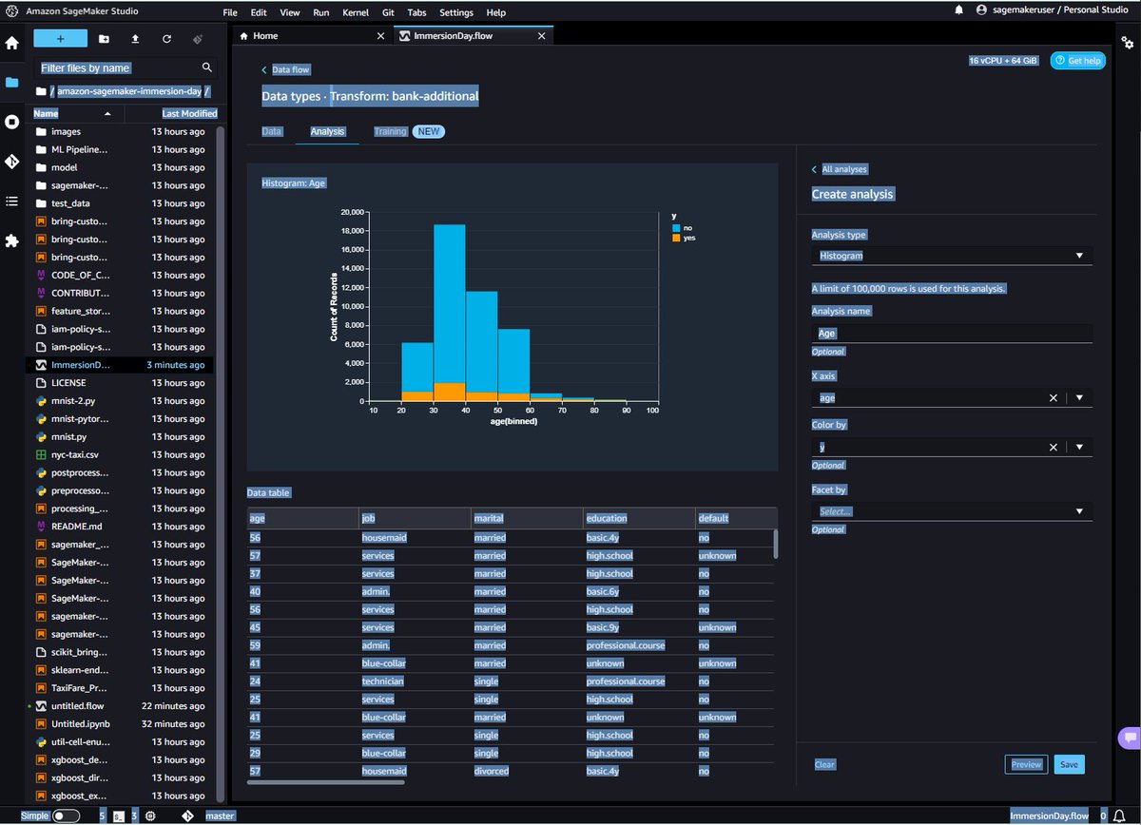
Task: Click the blue new launcher plus button
Action: point(60,39)
